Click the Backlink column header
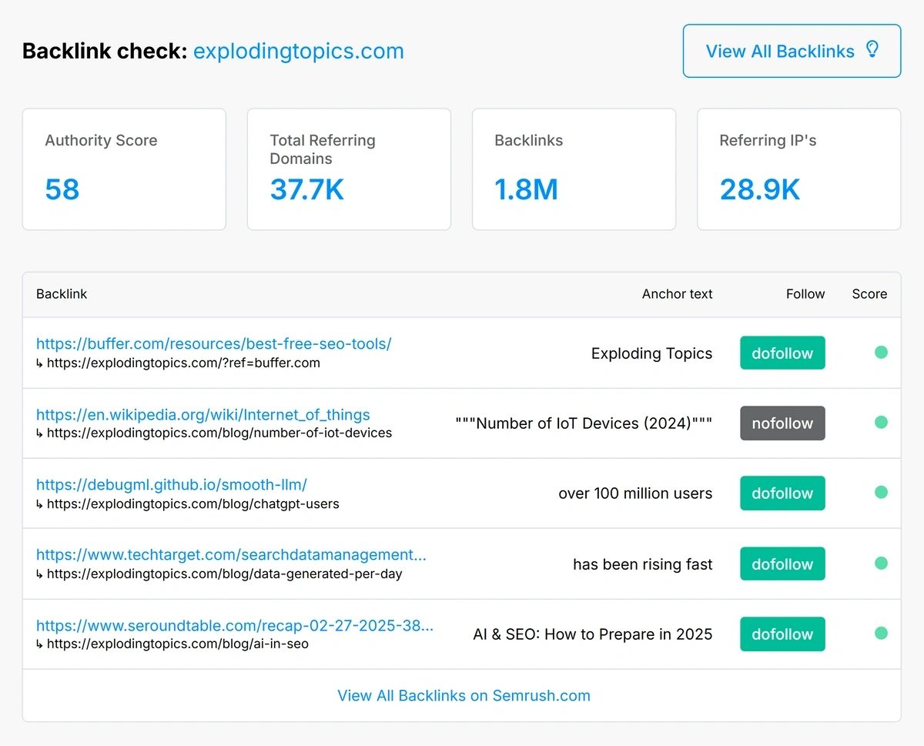 coord(62,294)
